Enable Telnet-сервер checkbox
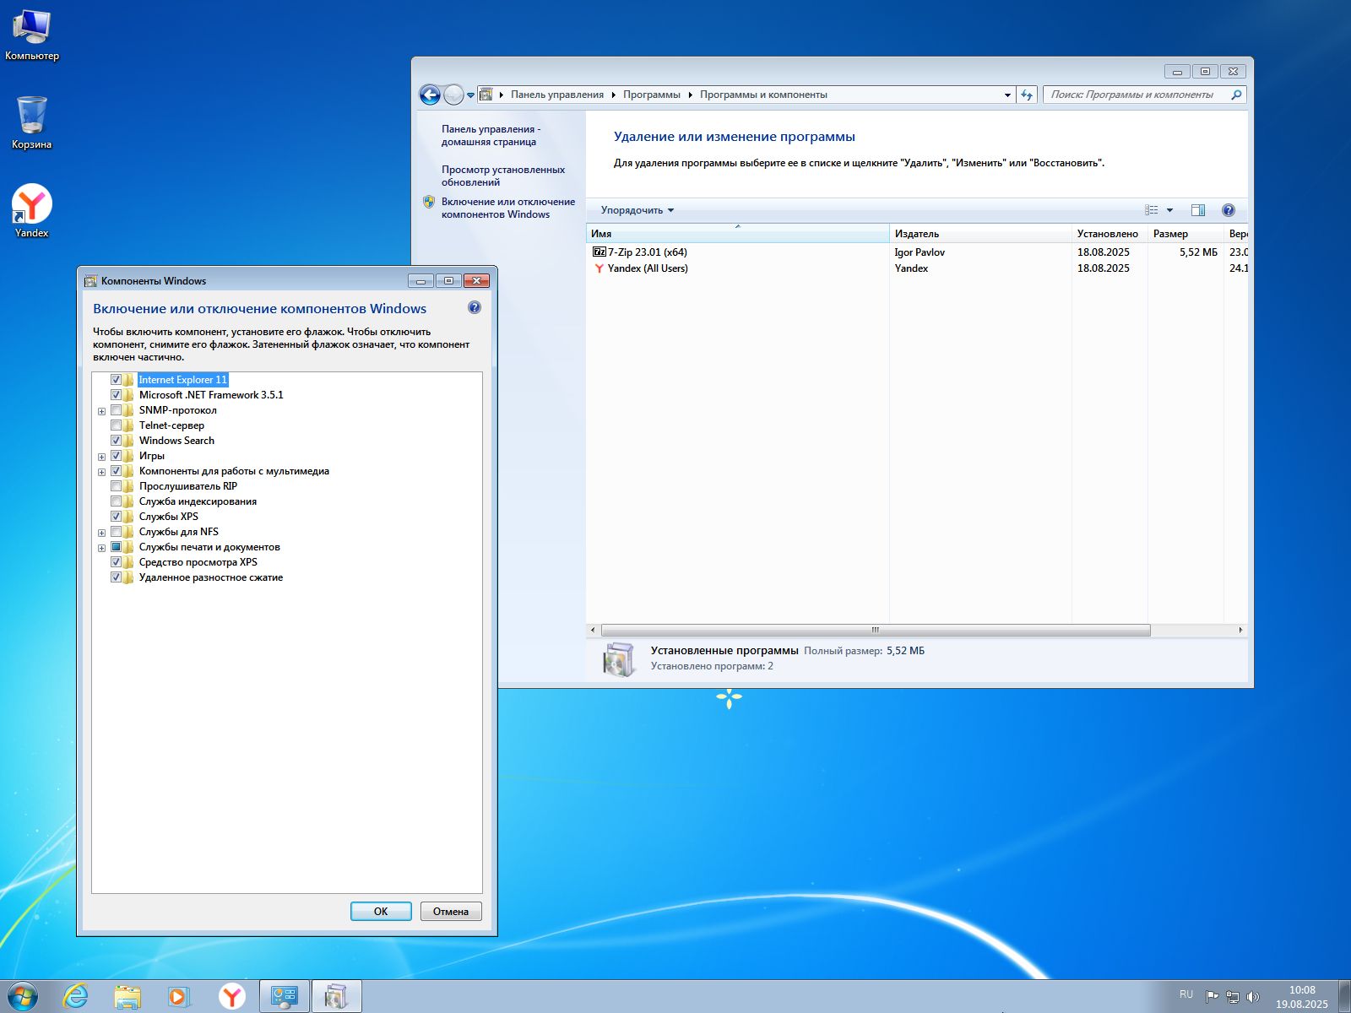Screen dimensions: 1351x1013 coord(117,425)
